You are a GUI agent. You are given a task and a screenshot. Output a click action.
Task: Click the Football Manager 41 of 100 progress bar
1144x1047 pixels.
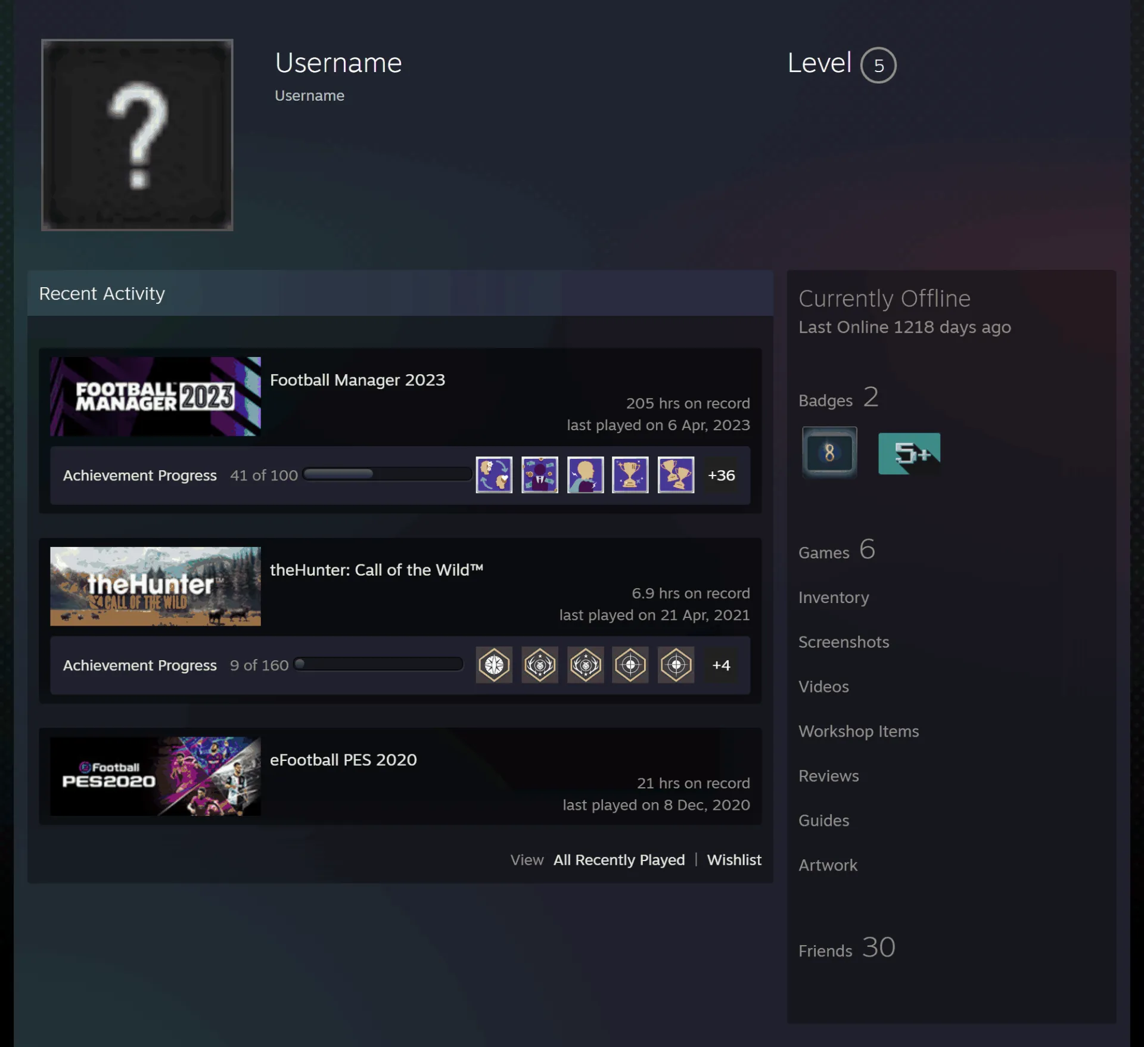(387, 474)
